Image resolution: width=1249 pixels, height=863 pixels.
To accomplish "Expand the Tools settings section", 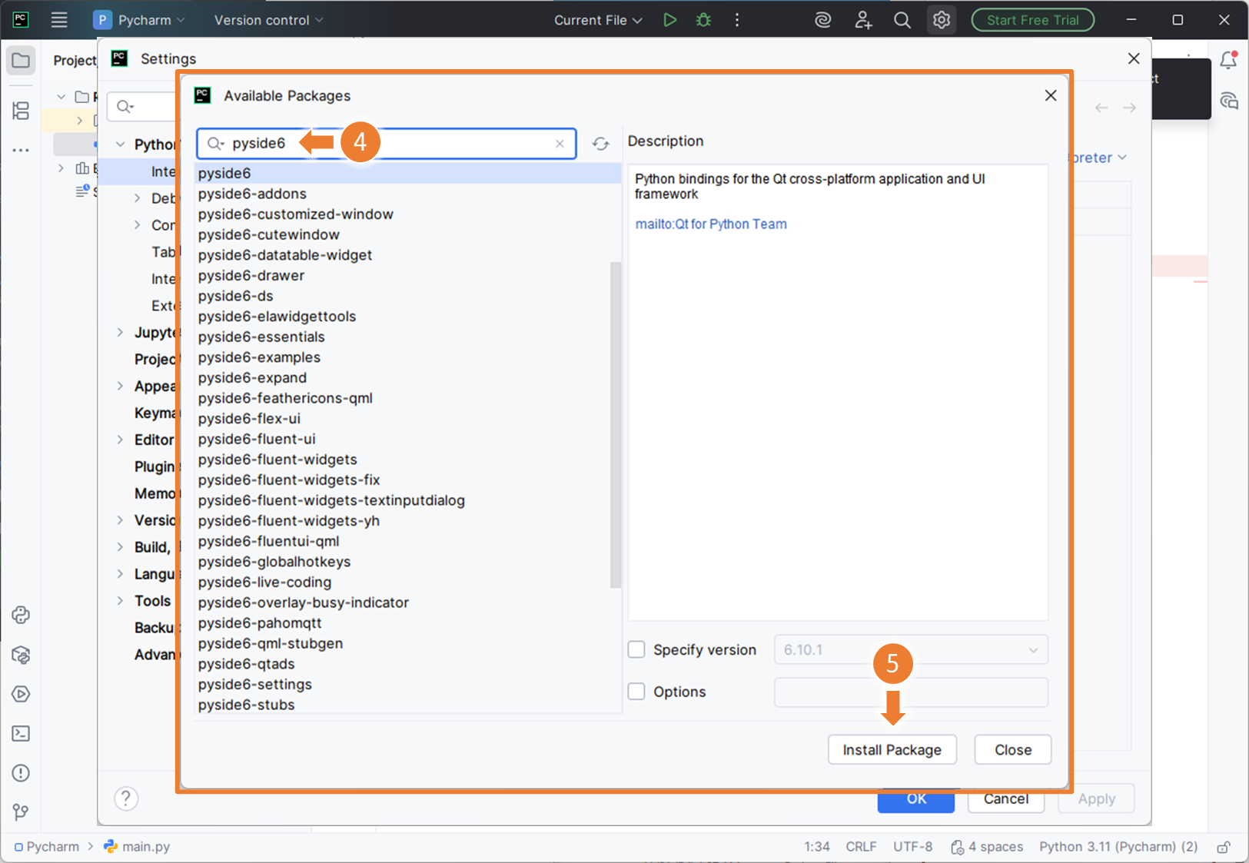I will click(120, 601).
